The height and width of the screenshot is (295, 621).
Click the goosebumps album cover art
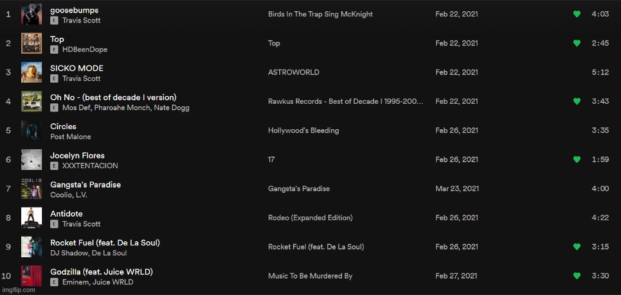(31, 14)
